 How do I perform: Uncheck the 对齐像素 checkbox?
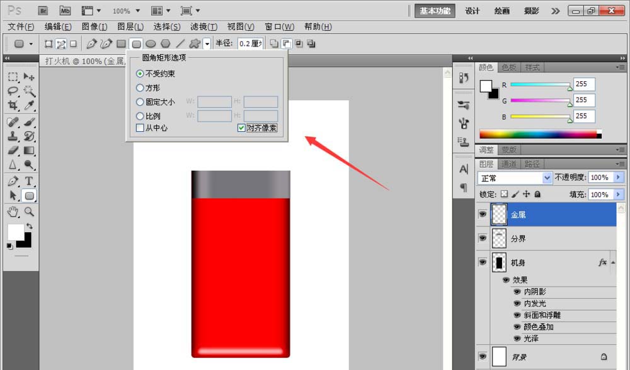point(241,128)
